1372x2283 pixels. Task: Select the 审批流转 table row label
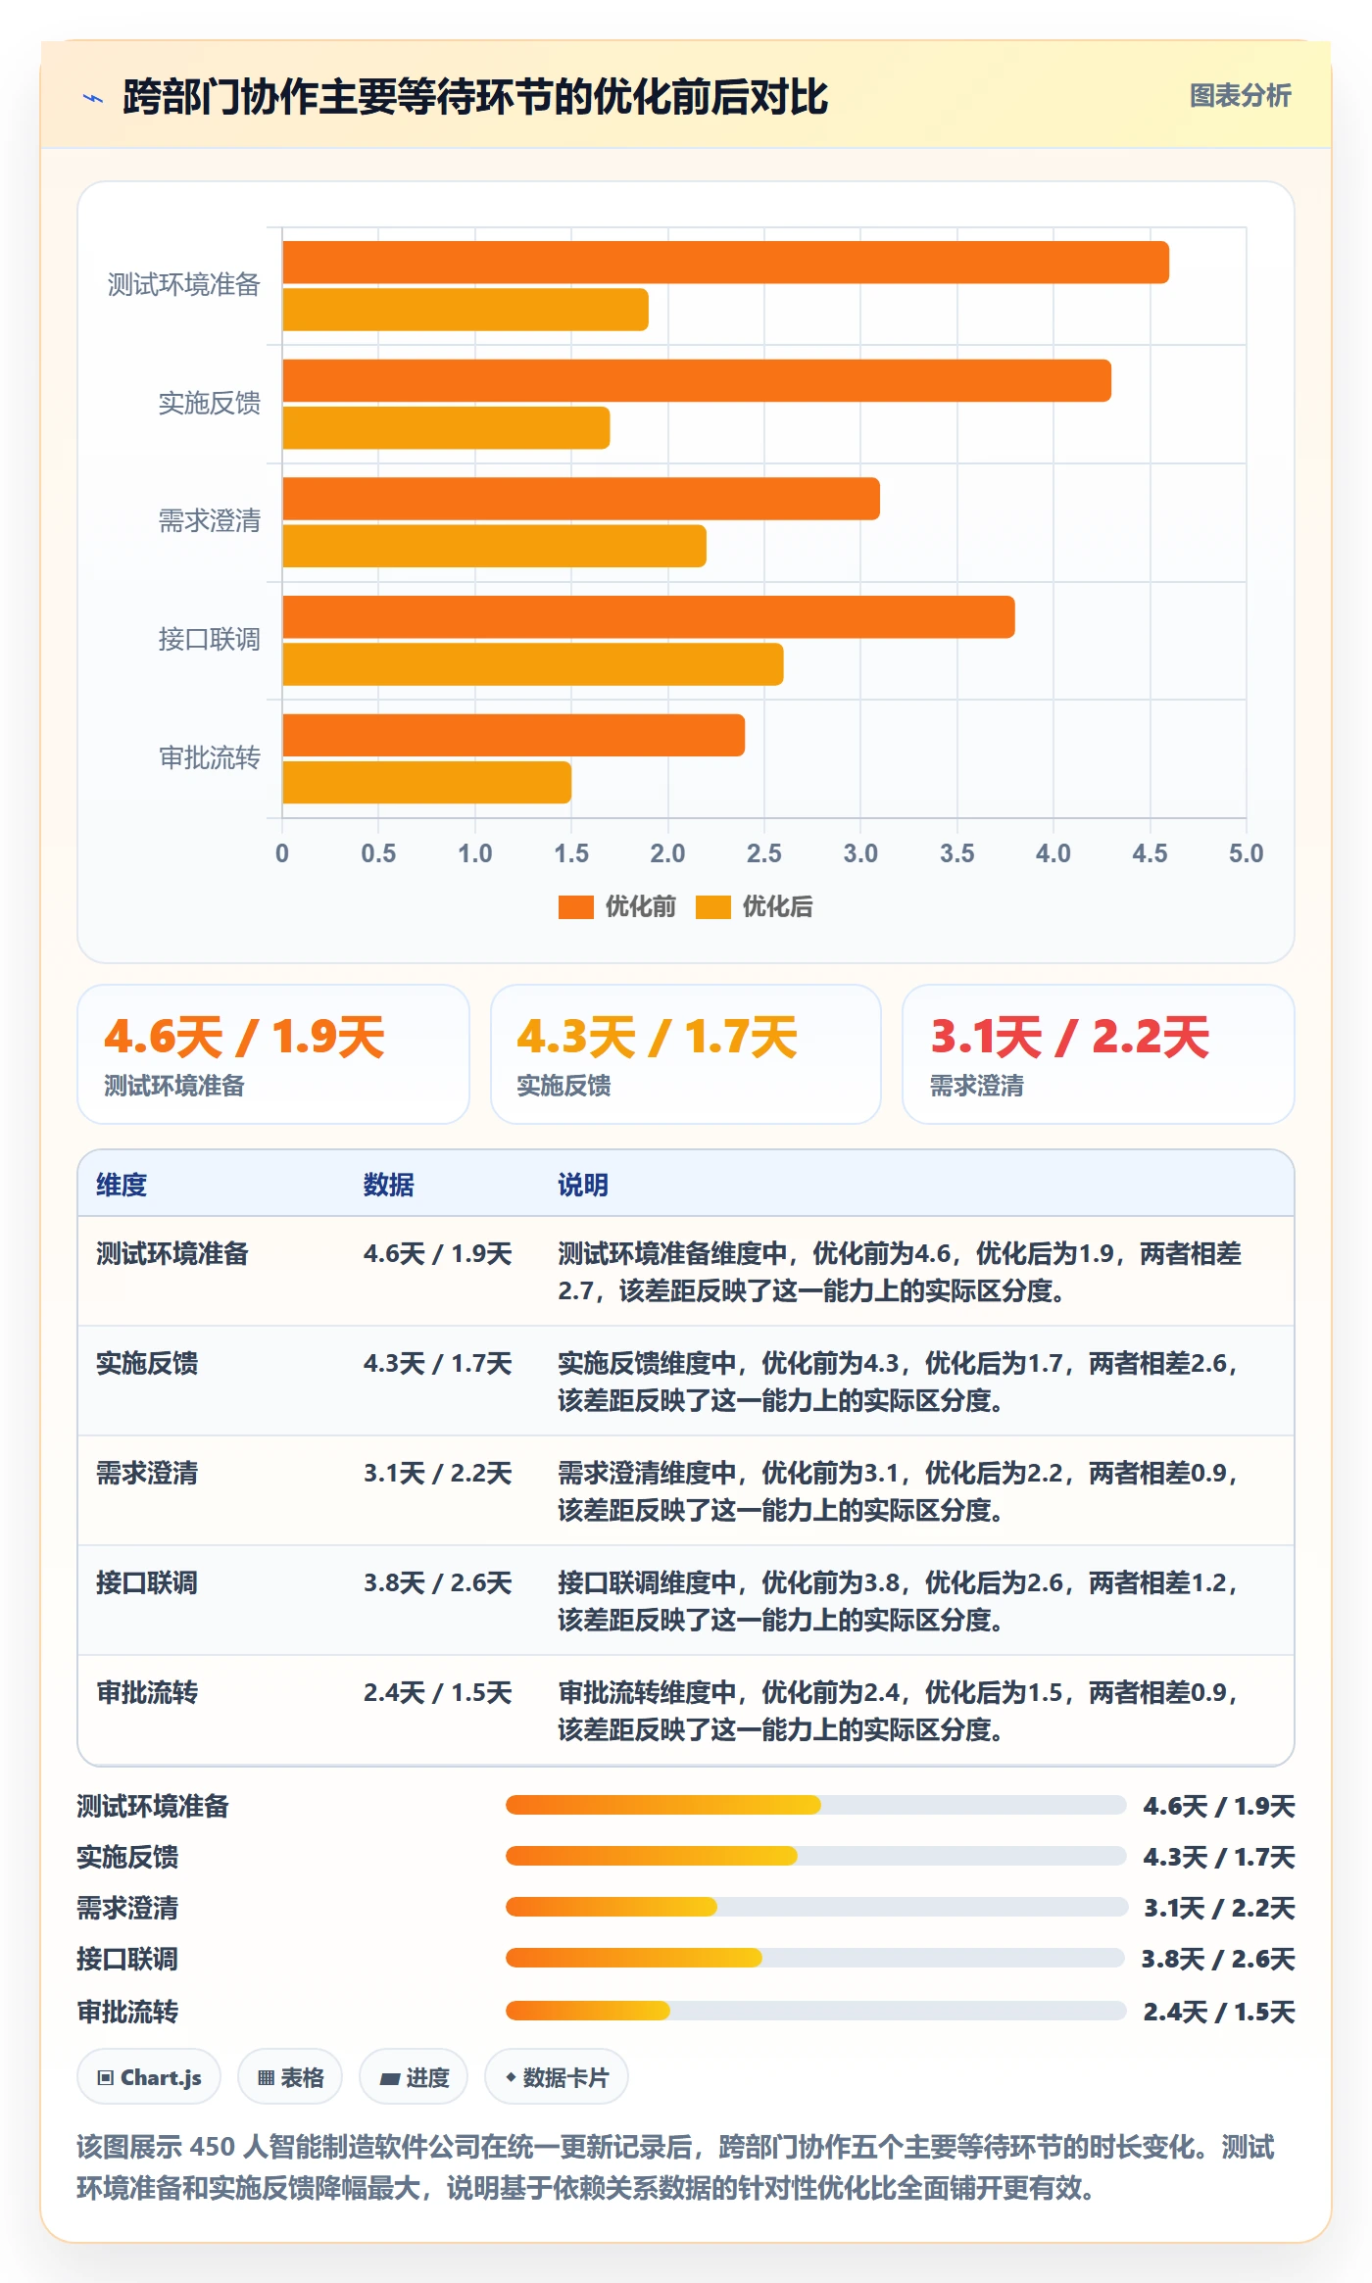pyautogui.click(x=147, y=1692)
